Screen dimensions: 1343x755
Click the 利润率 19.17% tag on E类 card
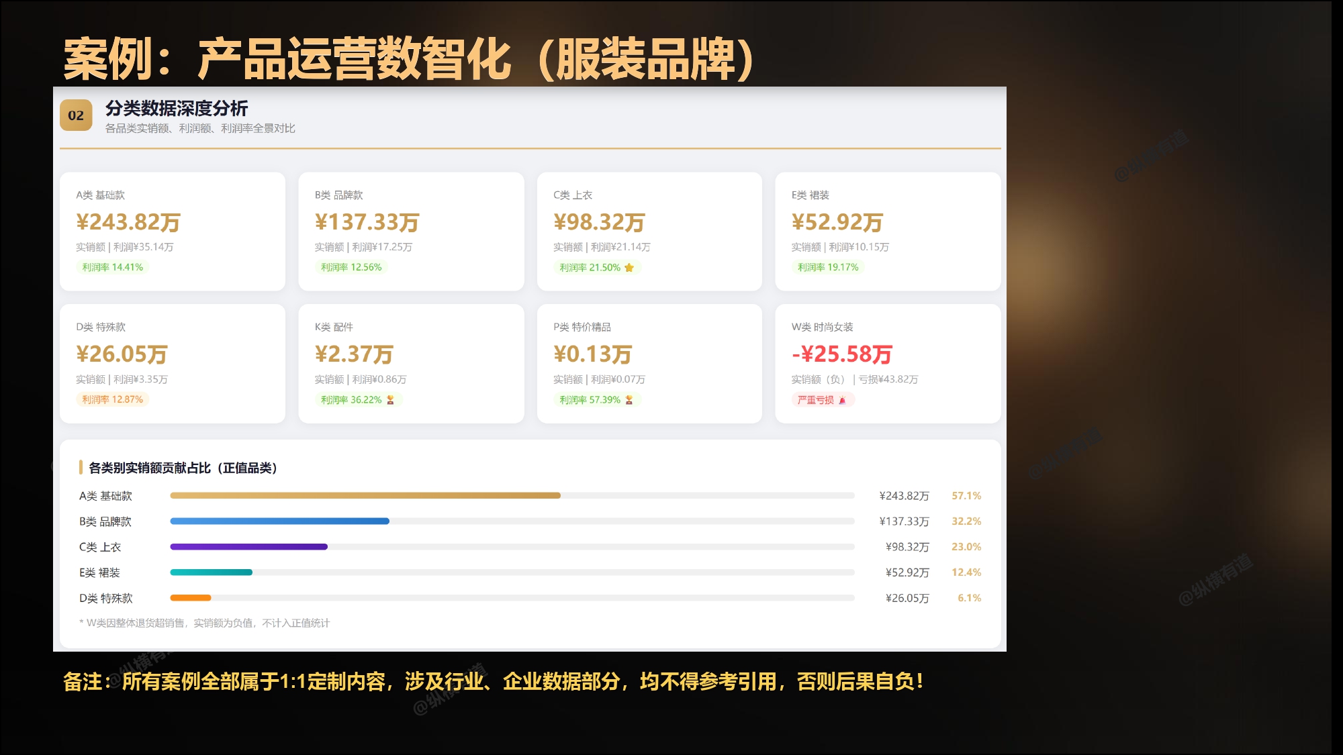828,266
